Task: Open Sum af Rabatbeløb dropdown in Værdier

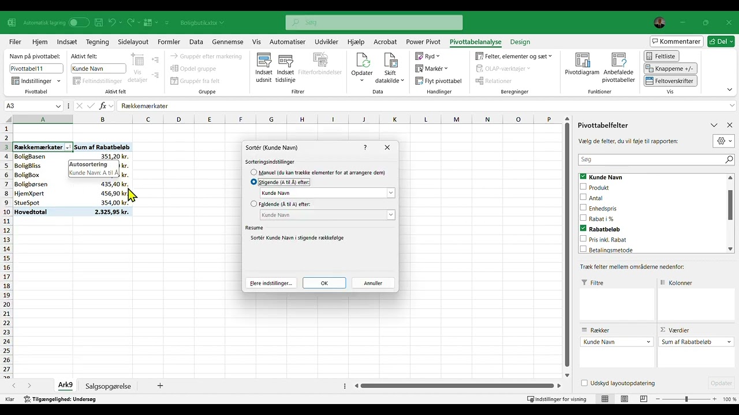Action: pyautogui.click(x=729, y=342)
